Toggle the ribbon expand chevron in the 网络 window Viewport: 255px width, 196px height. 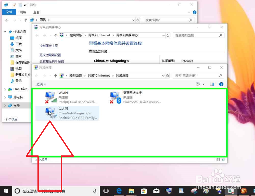click(x=189, y=12)
